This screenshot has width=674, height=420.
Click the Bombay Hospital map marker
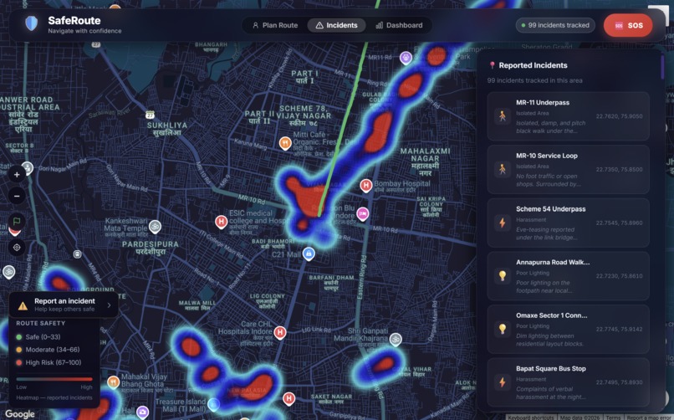[x=365, y=185]
